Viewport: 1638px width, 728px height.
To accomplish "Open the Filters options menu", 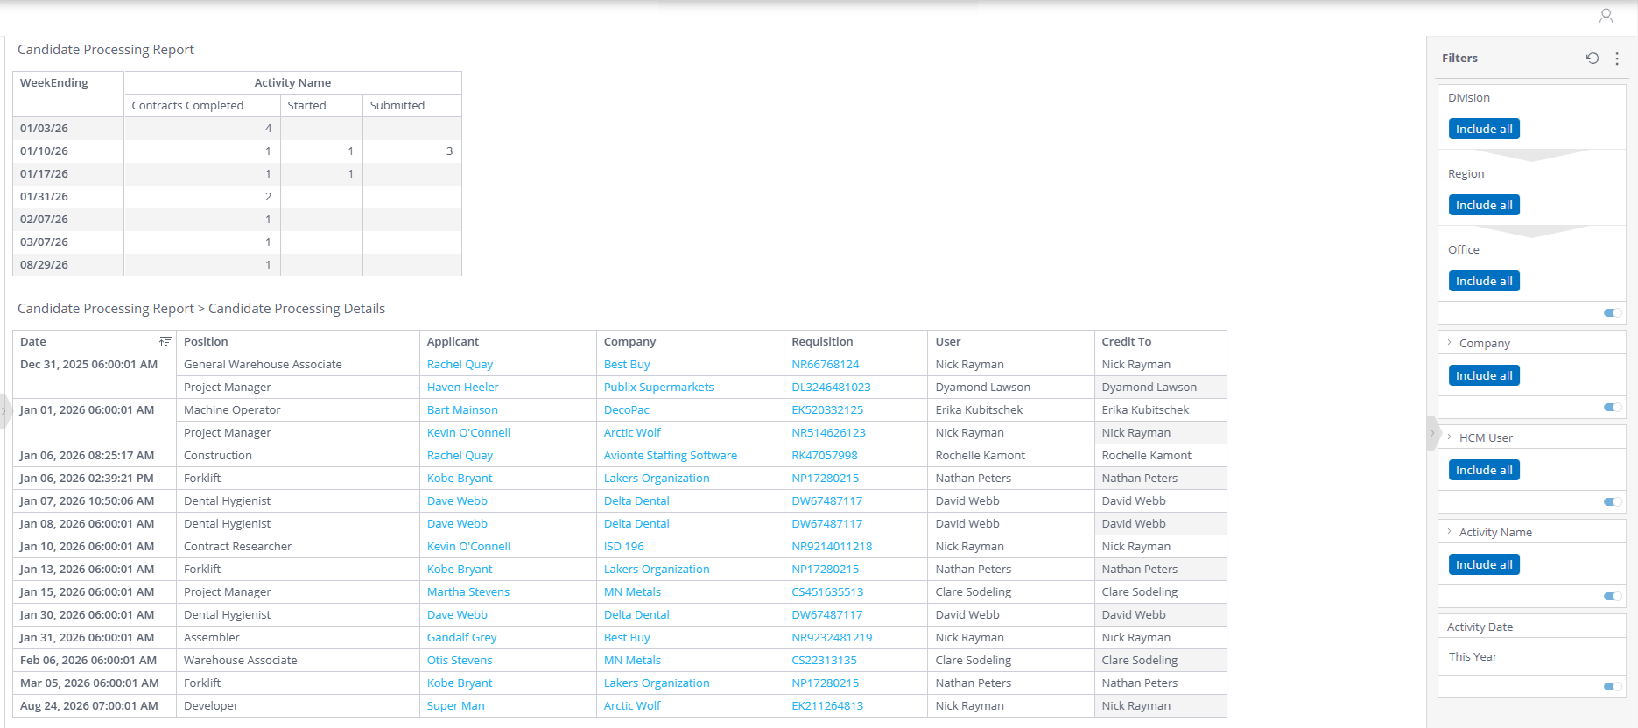I will pyautogui.click(x=1617, y=59).
